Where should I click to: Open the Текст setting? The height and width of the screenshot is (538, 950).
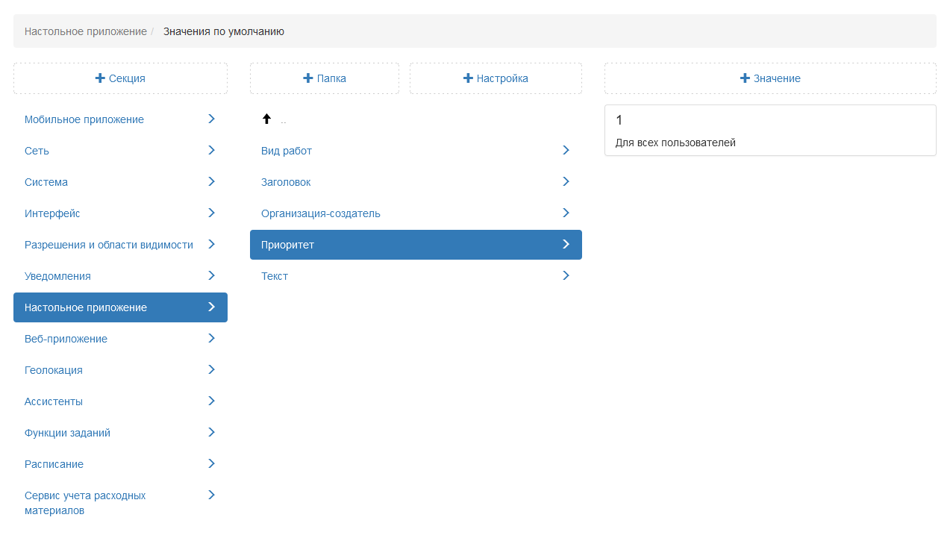pyautogui.click(x=275, y=276)
